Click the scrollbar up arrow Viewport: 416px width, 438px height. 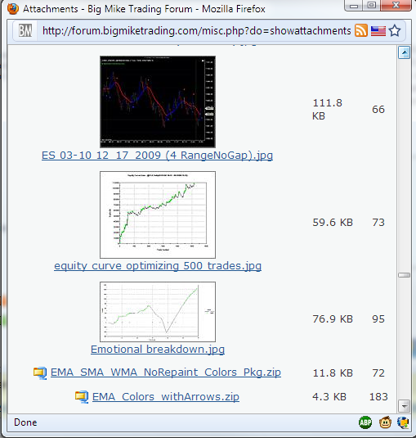(x=404, y=52)
